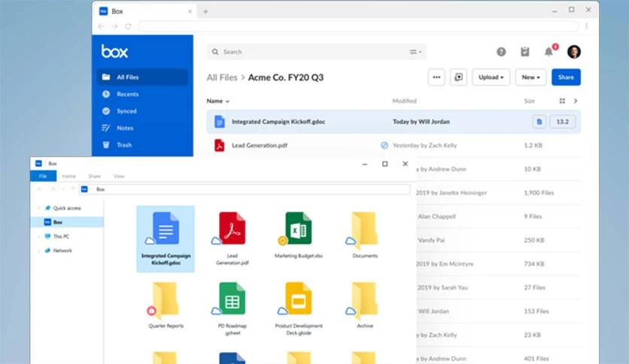Image resolution: width=629 pixels, height=364 pixels.
Task: Expand Network tree node
Action: pos(39,250)
